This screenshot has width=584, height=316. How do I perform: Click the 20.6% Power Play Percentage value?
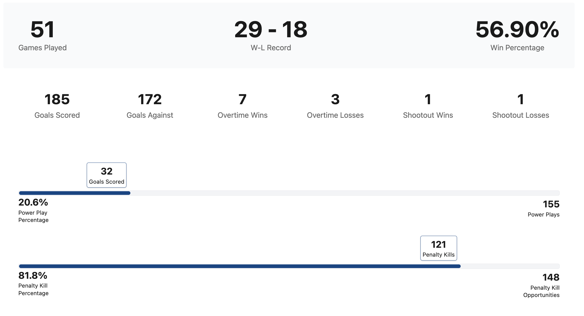[x=33, y=202]
